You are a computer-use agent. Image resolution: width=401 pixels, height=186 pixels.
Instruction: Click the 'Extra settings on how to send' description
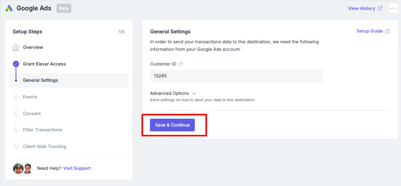pyautogui.click(x=203, y=100)
